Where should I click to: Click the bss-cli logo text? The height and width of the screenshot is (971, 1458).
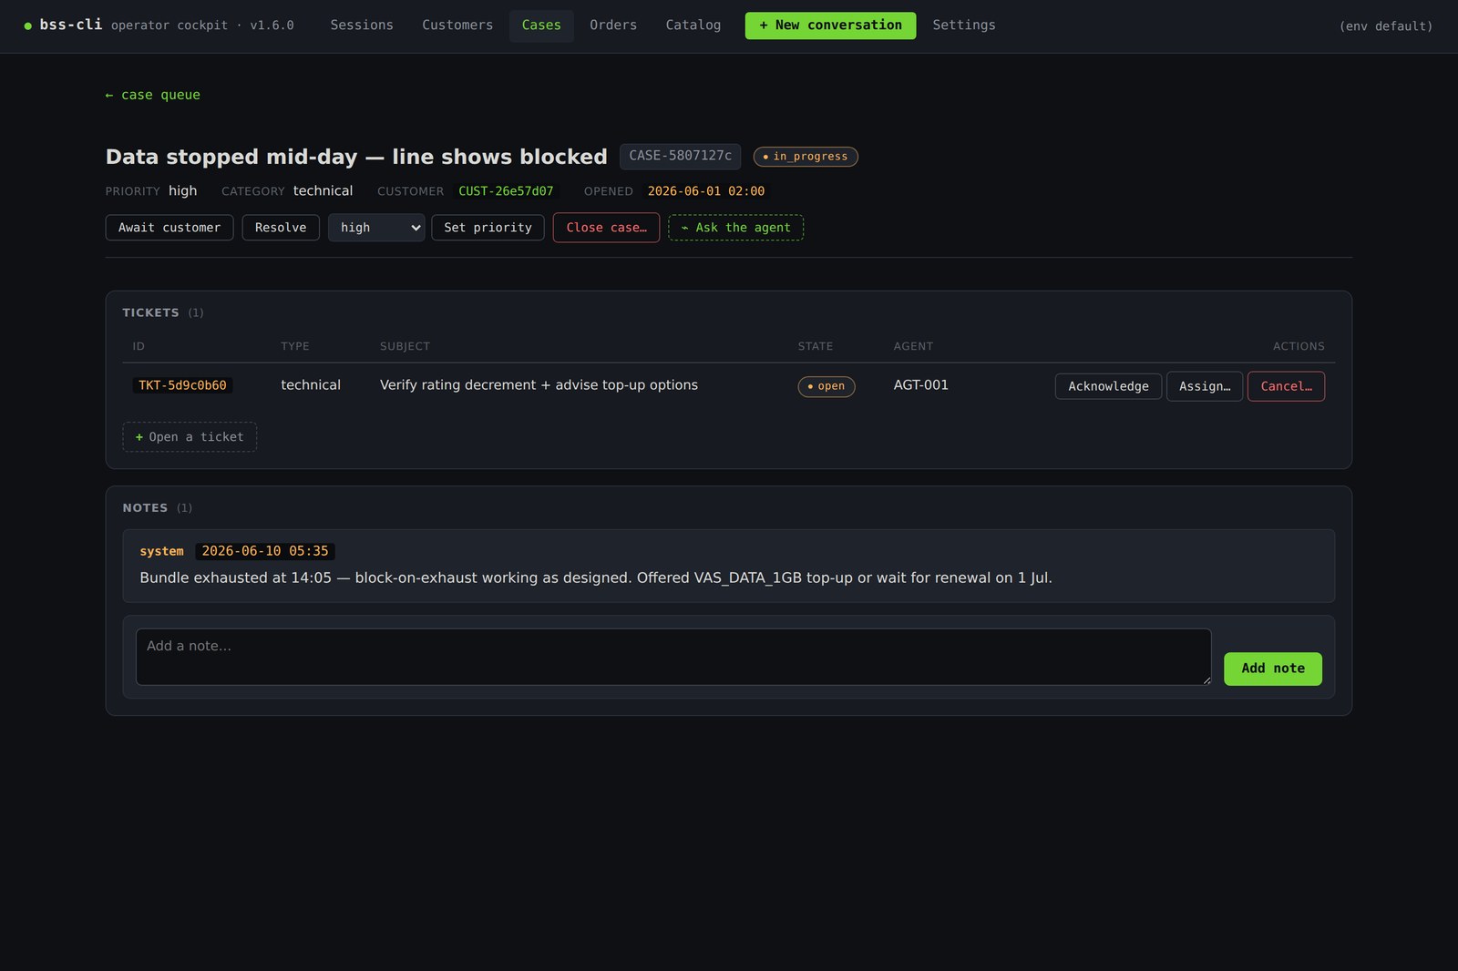(x=71, y=25)
